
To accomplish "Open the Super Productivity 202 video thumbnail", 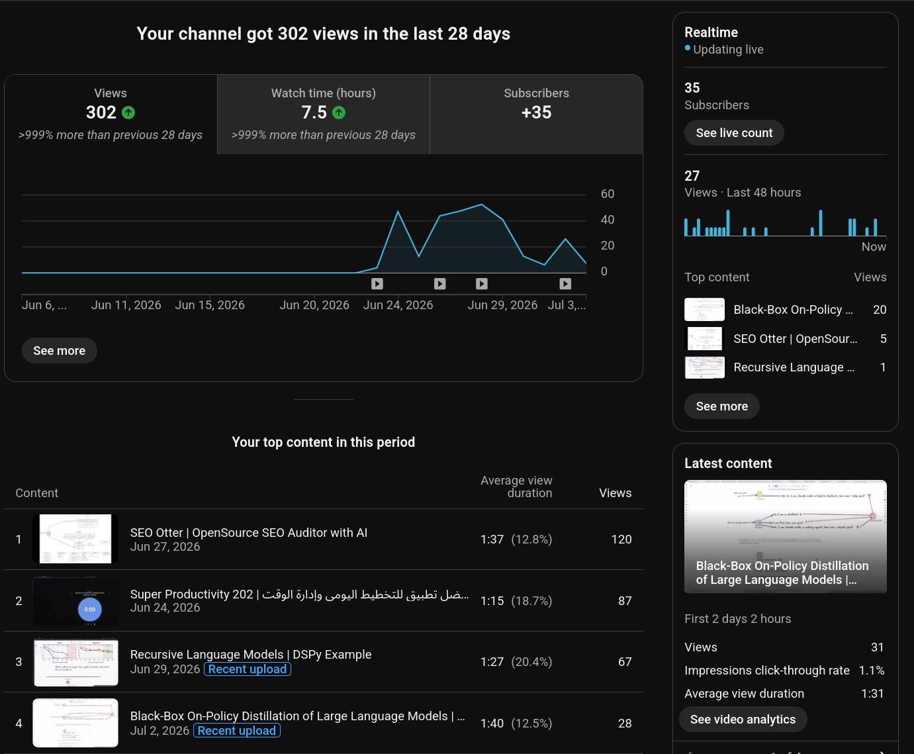I will (x=75, y=600).
